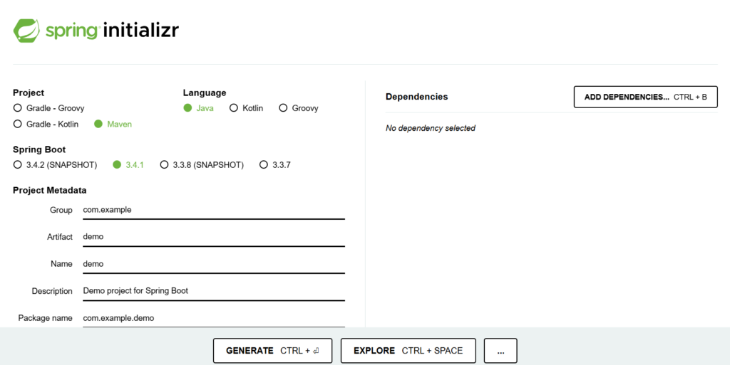Open the Add Dependencies dialog
This screenshot has height=365, width=730.
click(x=646, y=97)
